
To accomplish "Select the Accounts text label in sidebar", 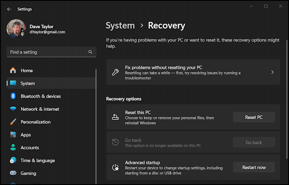I will pos(30,148).
